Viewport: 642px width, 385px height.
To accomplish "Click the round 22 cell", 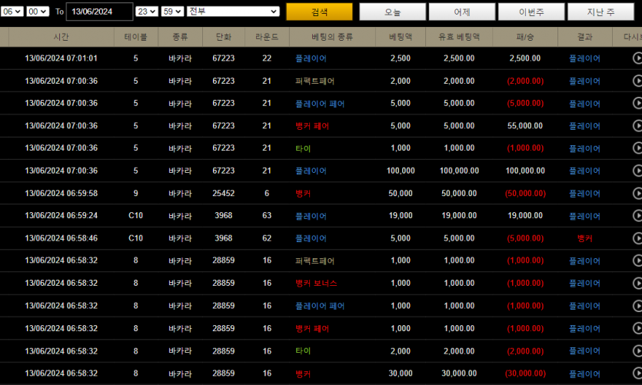I will click(x=267, y=58).
